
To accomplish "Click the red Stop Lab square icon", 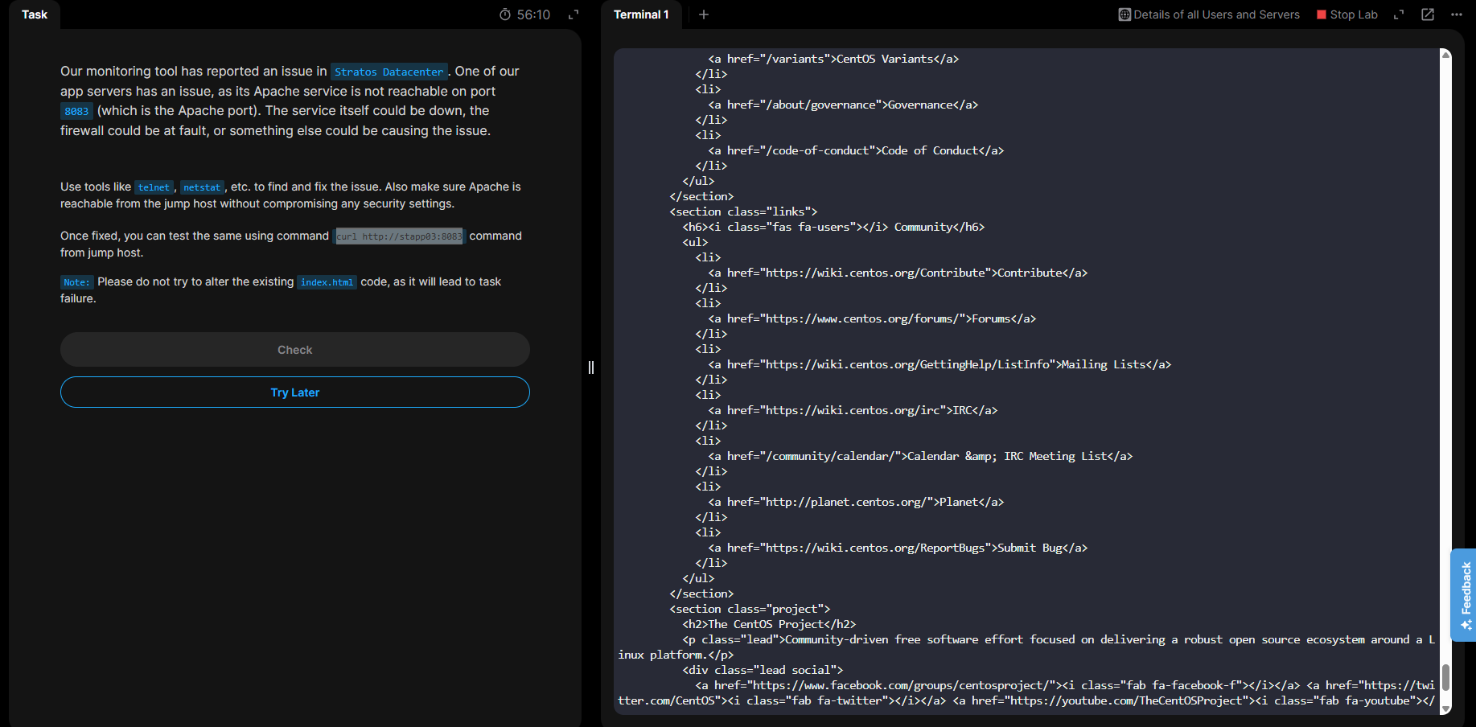I will (x=1321, y=14).
